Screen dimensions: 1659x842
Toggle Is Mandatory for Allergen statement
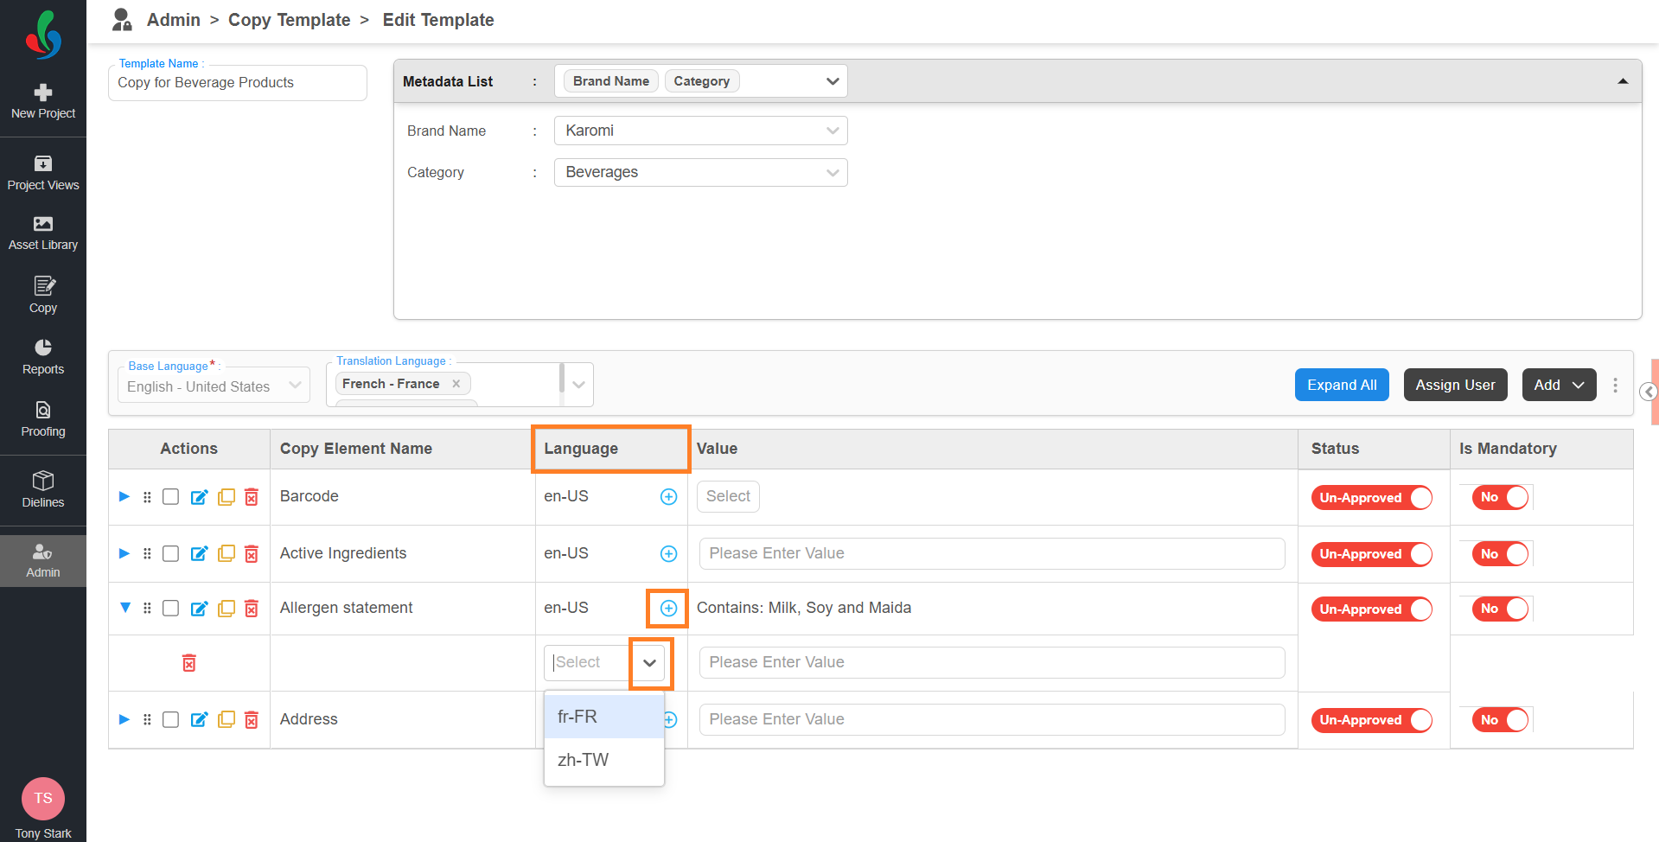tap(1501, 609)
